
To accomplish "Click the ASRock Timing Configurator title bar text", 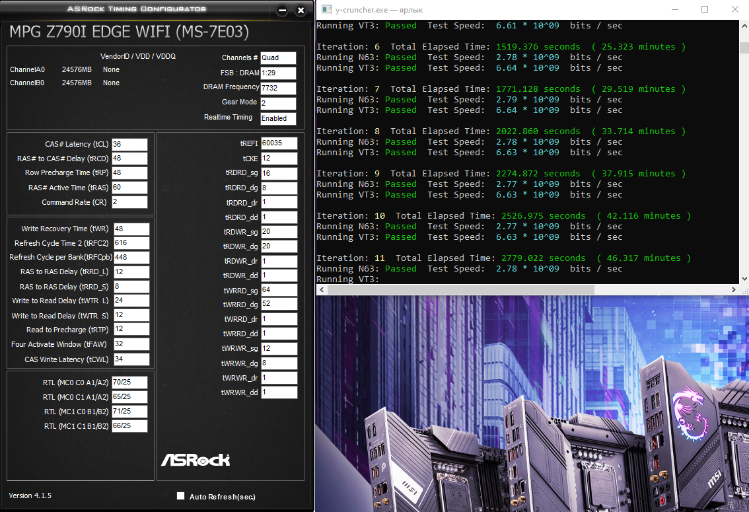I will 137,9.
